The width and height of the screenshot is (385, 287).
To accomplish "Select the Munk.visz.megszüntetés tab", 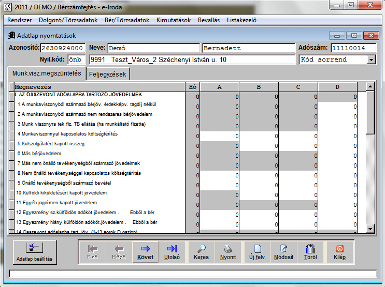I will (x=46, y=73).
